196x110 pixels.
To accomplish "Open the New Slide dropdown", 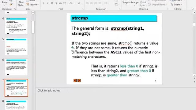I will tap(21, 4).
